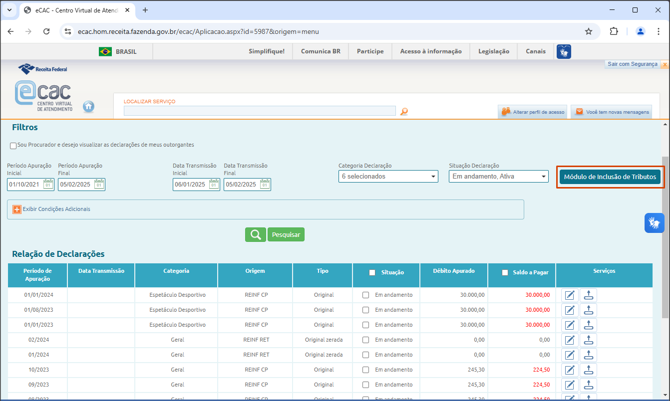The height and width of the screenshot is (401, 670).
Task: Click the magnifier icon beside Localizar Serviço
Action: (x=404, y=111)
